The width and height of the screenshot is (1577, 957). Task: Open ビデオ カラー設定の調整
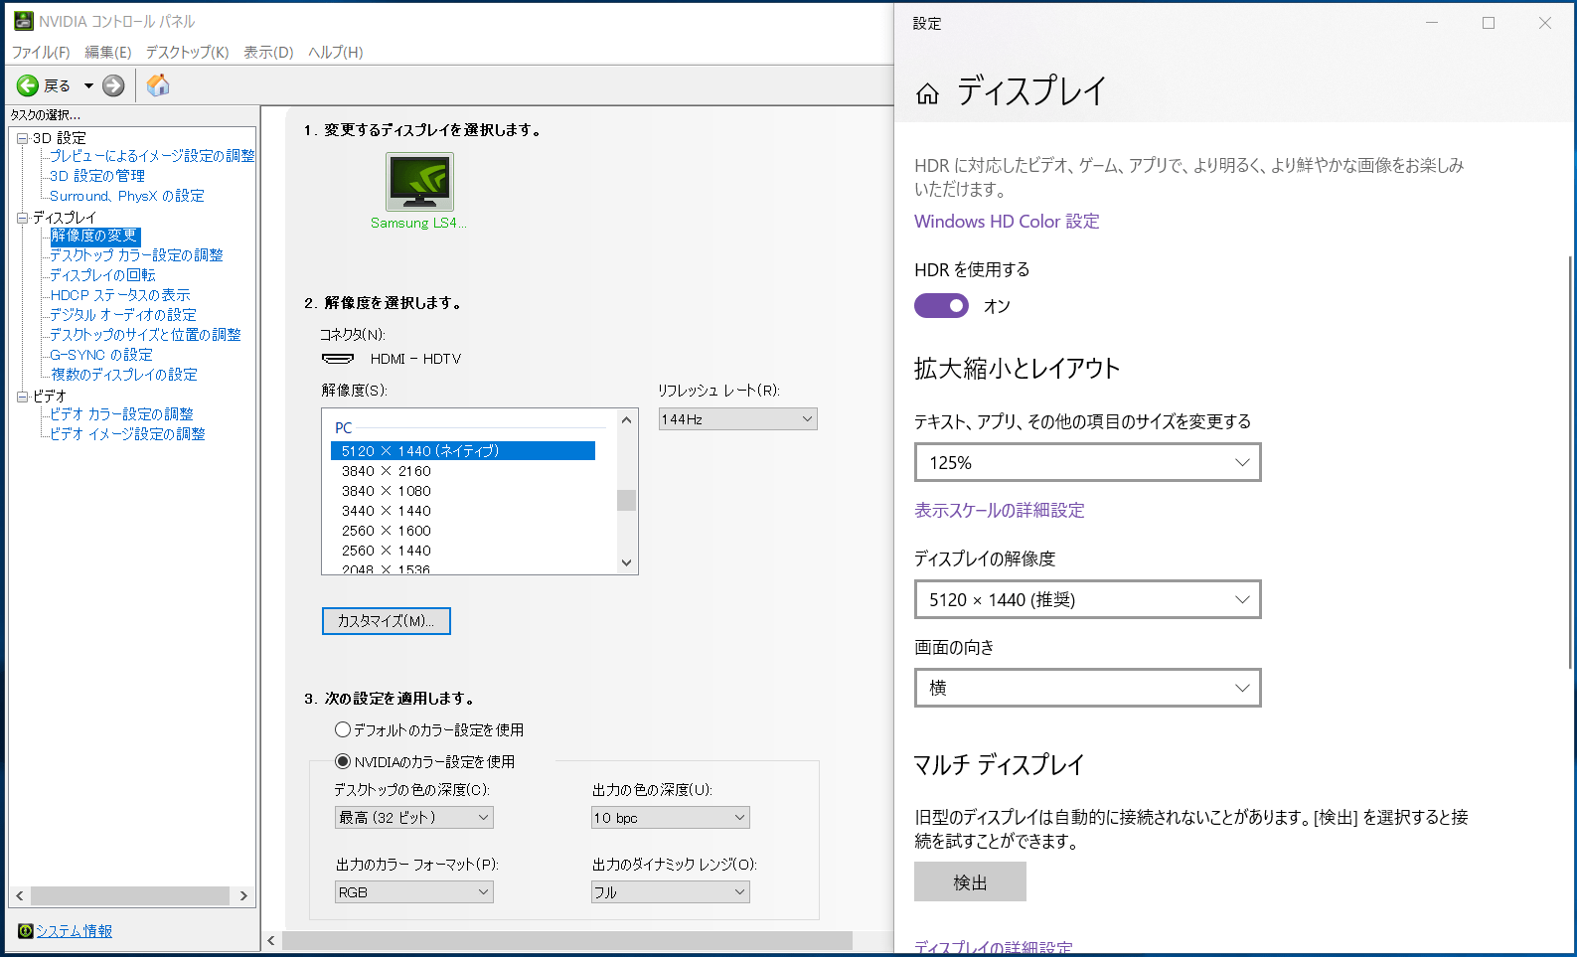(121, 414)
